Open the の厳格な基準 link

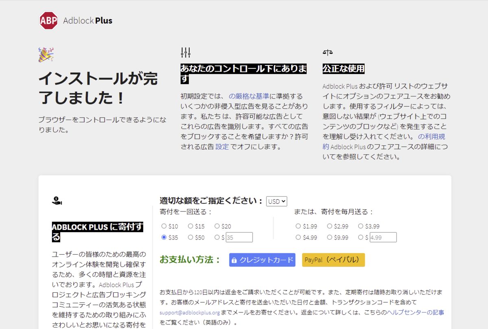249,96
